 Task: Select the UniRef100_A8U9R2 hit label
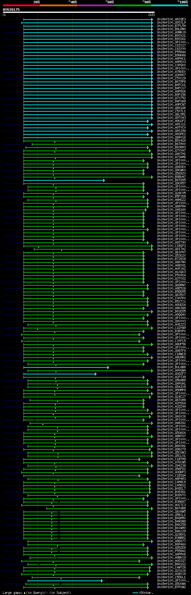coord(171,357)
